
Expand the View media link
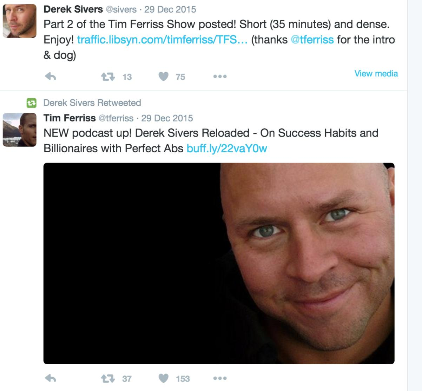376,73
